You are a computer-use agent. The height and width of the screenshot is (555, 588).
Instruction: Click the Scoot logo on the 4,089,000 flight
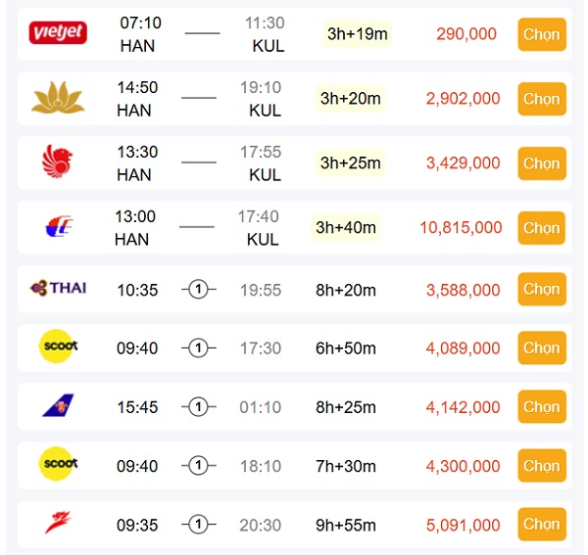(x=58, y=347)
